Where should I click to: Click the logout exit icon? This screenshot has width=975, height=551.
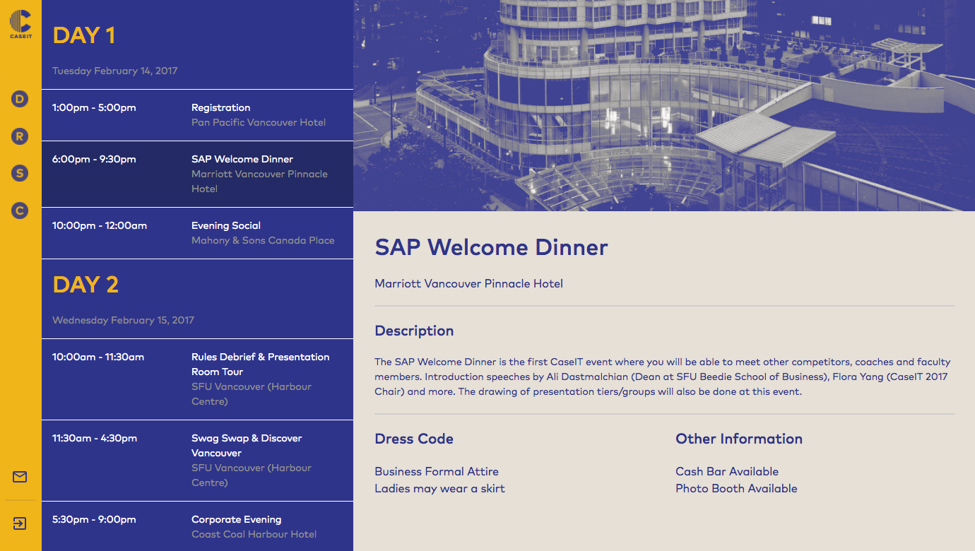click(20, 523)
